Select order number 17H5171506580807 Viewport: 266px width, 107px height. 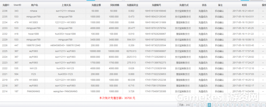(155, 51)
